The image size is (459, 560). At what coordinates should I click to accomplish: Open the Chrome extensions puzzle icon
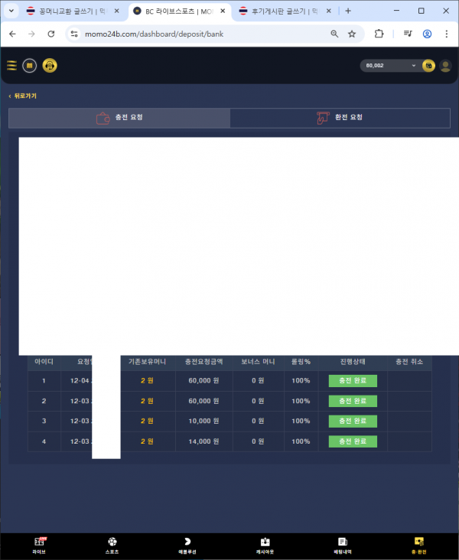[379, 34]
